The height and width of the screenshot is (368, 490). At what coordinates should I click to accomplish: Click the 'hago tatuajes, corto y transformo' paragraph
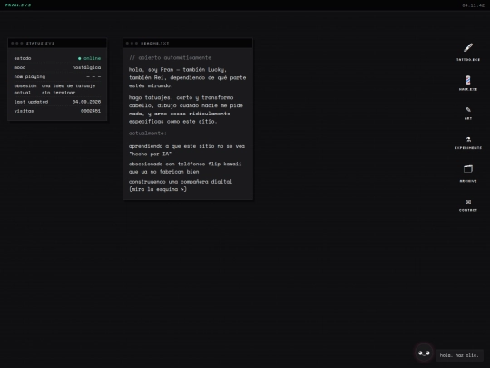point(186,109)
